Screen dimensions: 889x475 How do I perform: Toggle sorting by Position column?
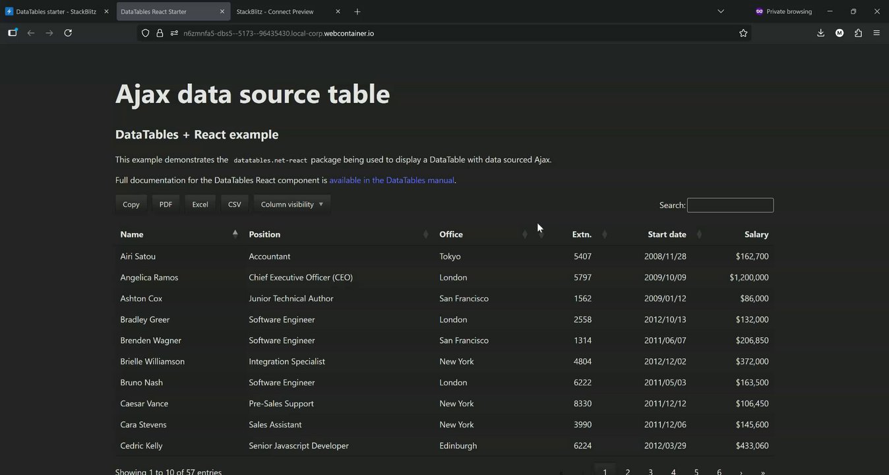tap(264, 234)
